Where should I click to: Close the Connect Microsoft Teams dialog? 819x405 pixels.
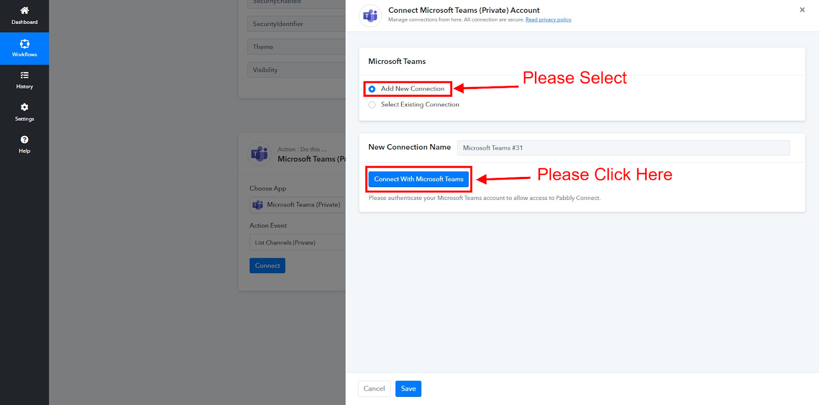[802, 10]
